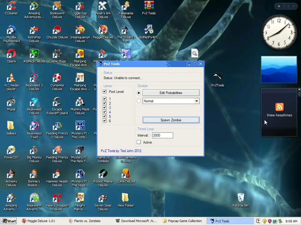Open the Recycle Bin
301x225 pixels.
coord(240,200)
